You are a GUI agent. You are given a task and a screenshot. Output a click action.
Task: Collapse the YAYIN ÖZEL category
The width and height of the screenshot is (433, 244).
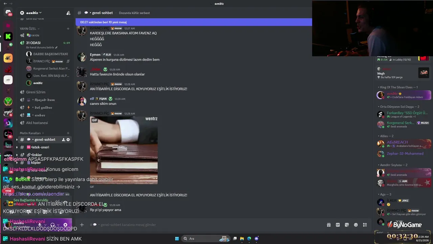[30, 29]
